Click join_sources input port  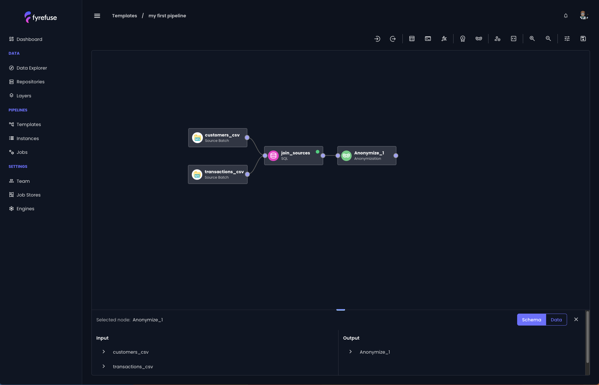[x=265, y=156]
